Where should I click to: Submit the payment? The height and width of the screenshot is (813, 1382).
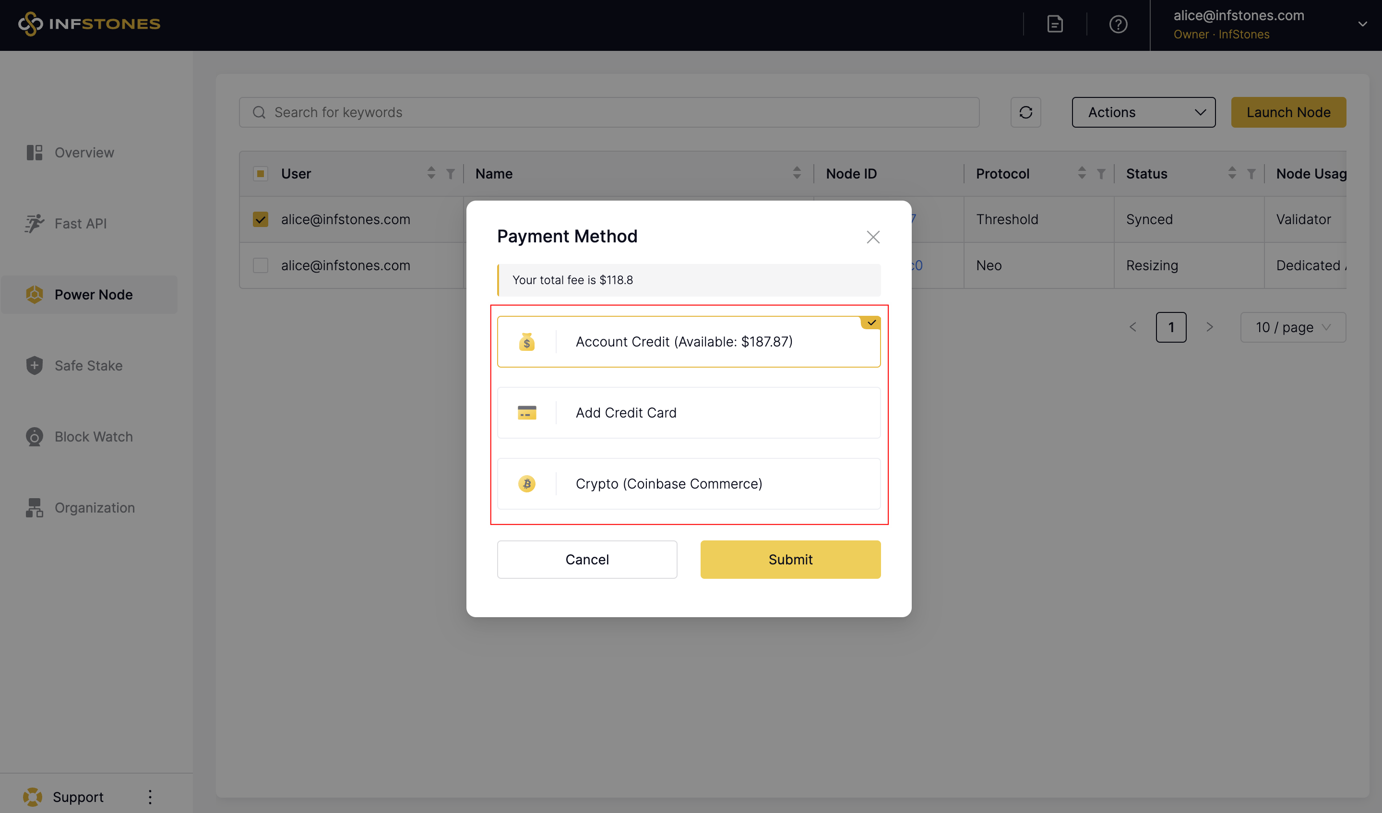point(790,560)
